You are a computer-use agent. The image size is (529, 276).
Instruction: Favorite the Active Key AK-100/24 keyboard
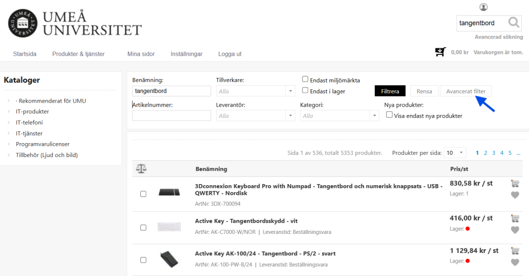click(515, 262)
